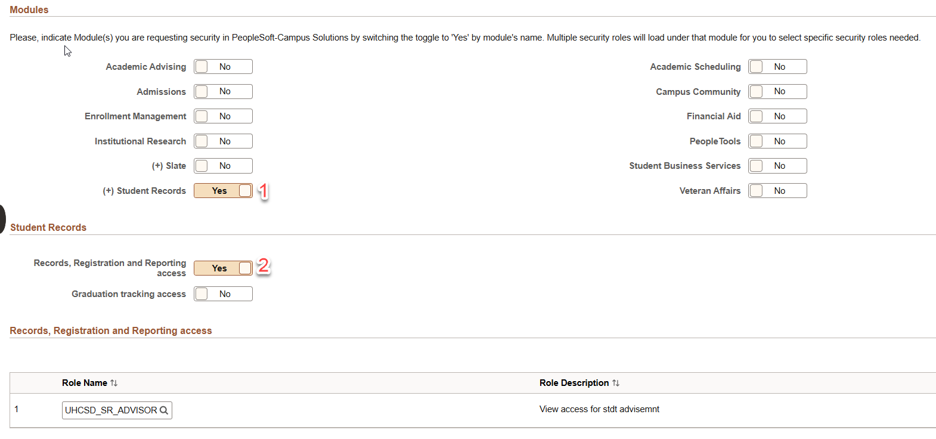Turn on the PeopleTools module toggle
936x439 pixels.
tap(777, 141)
